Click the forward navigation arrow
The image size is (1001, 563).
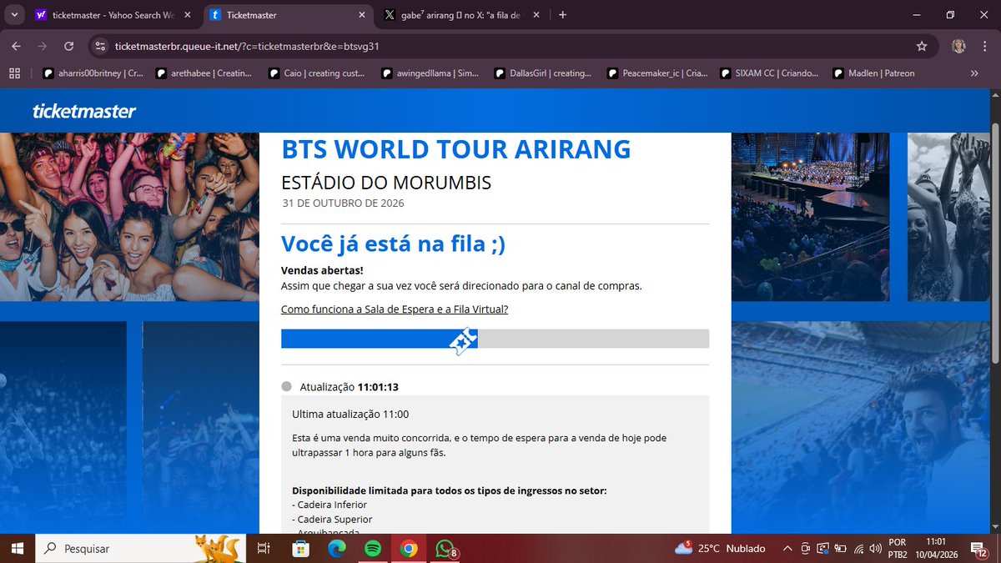pyautogui.click(x=42, y=46)
